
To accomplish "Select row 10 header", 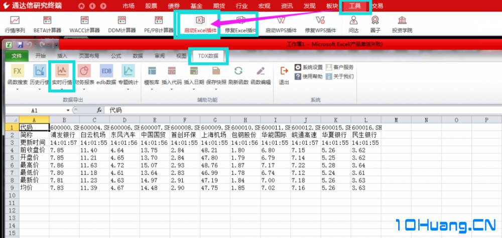I will [12, 195].
